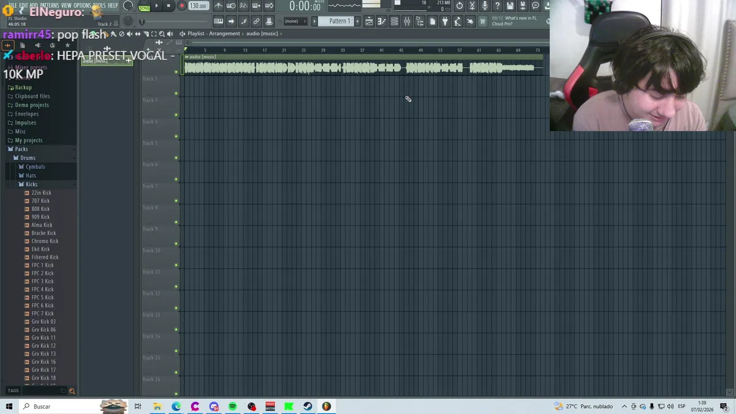The height and width of the screenshot is (414, 736).
Task: Open the help question mark icon
Action: pyautogui.click(x=497, y=6)
